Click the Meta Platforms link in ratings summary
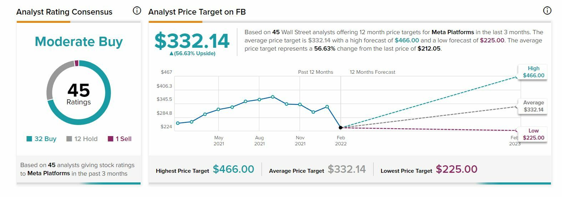 click(x=49, y=173)
